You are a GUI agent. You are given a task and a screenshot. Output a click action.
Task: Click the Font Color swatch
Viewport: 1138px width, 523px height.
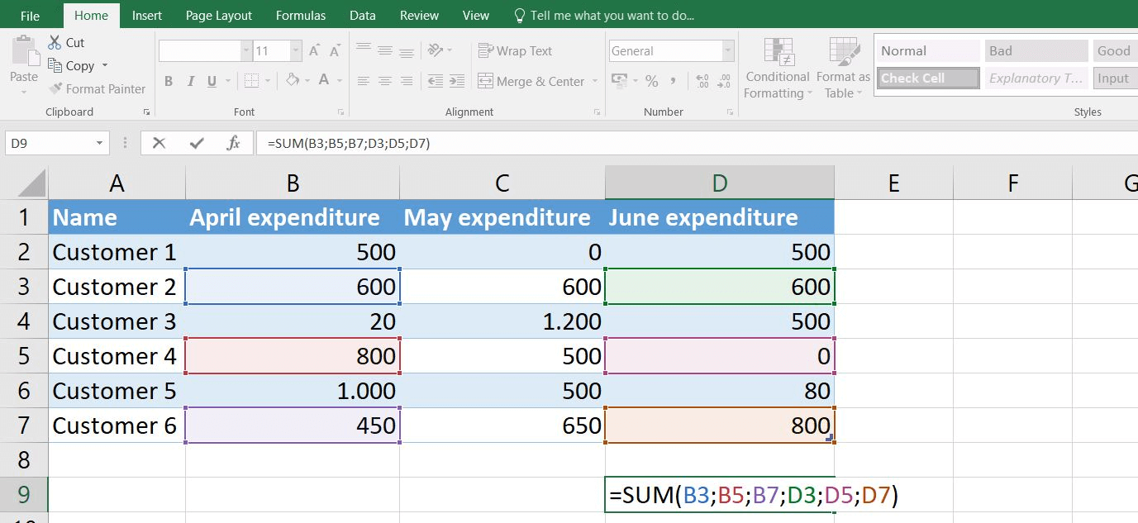324,80
